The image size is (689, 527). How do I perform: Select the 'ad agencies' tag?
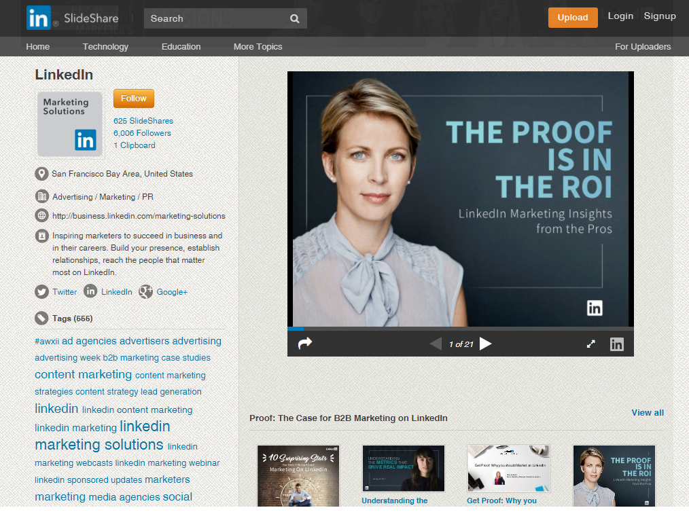[x=89, y=341]
